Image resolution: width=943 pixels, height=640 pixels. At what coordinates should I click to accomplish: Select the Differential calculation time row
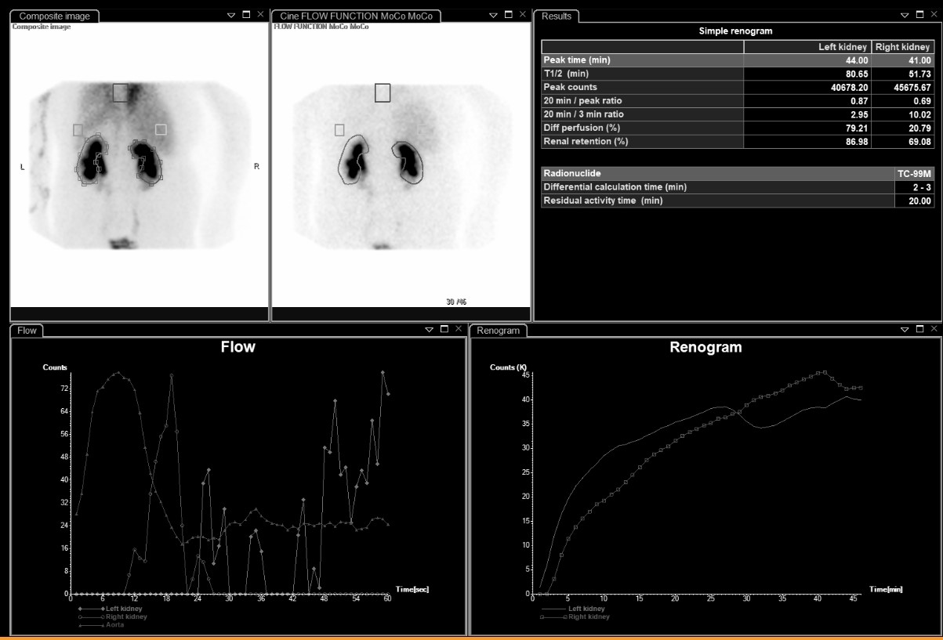click(x=737, y=187)
